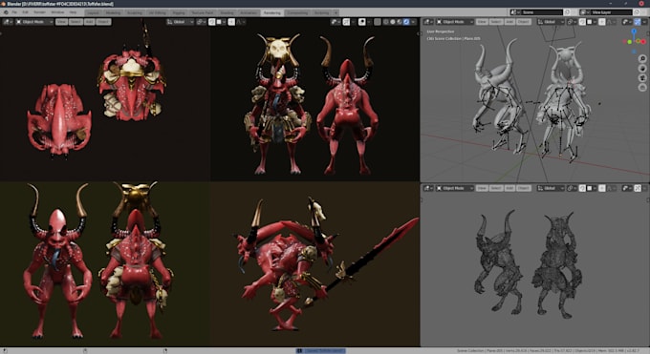Click the Scene name field
Image resolution: width=650 pixels, height=354 pixels.
pyautogui.click(x=542, y=12)
